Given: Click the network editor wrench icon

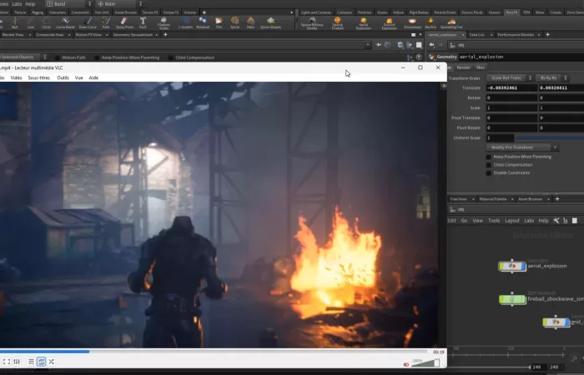Looking at the screenshot, I should [556, 221].
